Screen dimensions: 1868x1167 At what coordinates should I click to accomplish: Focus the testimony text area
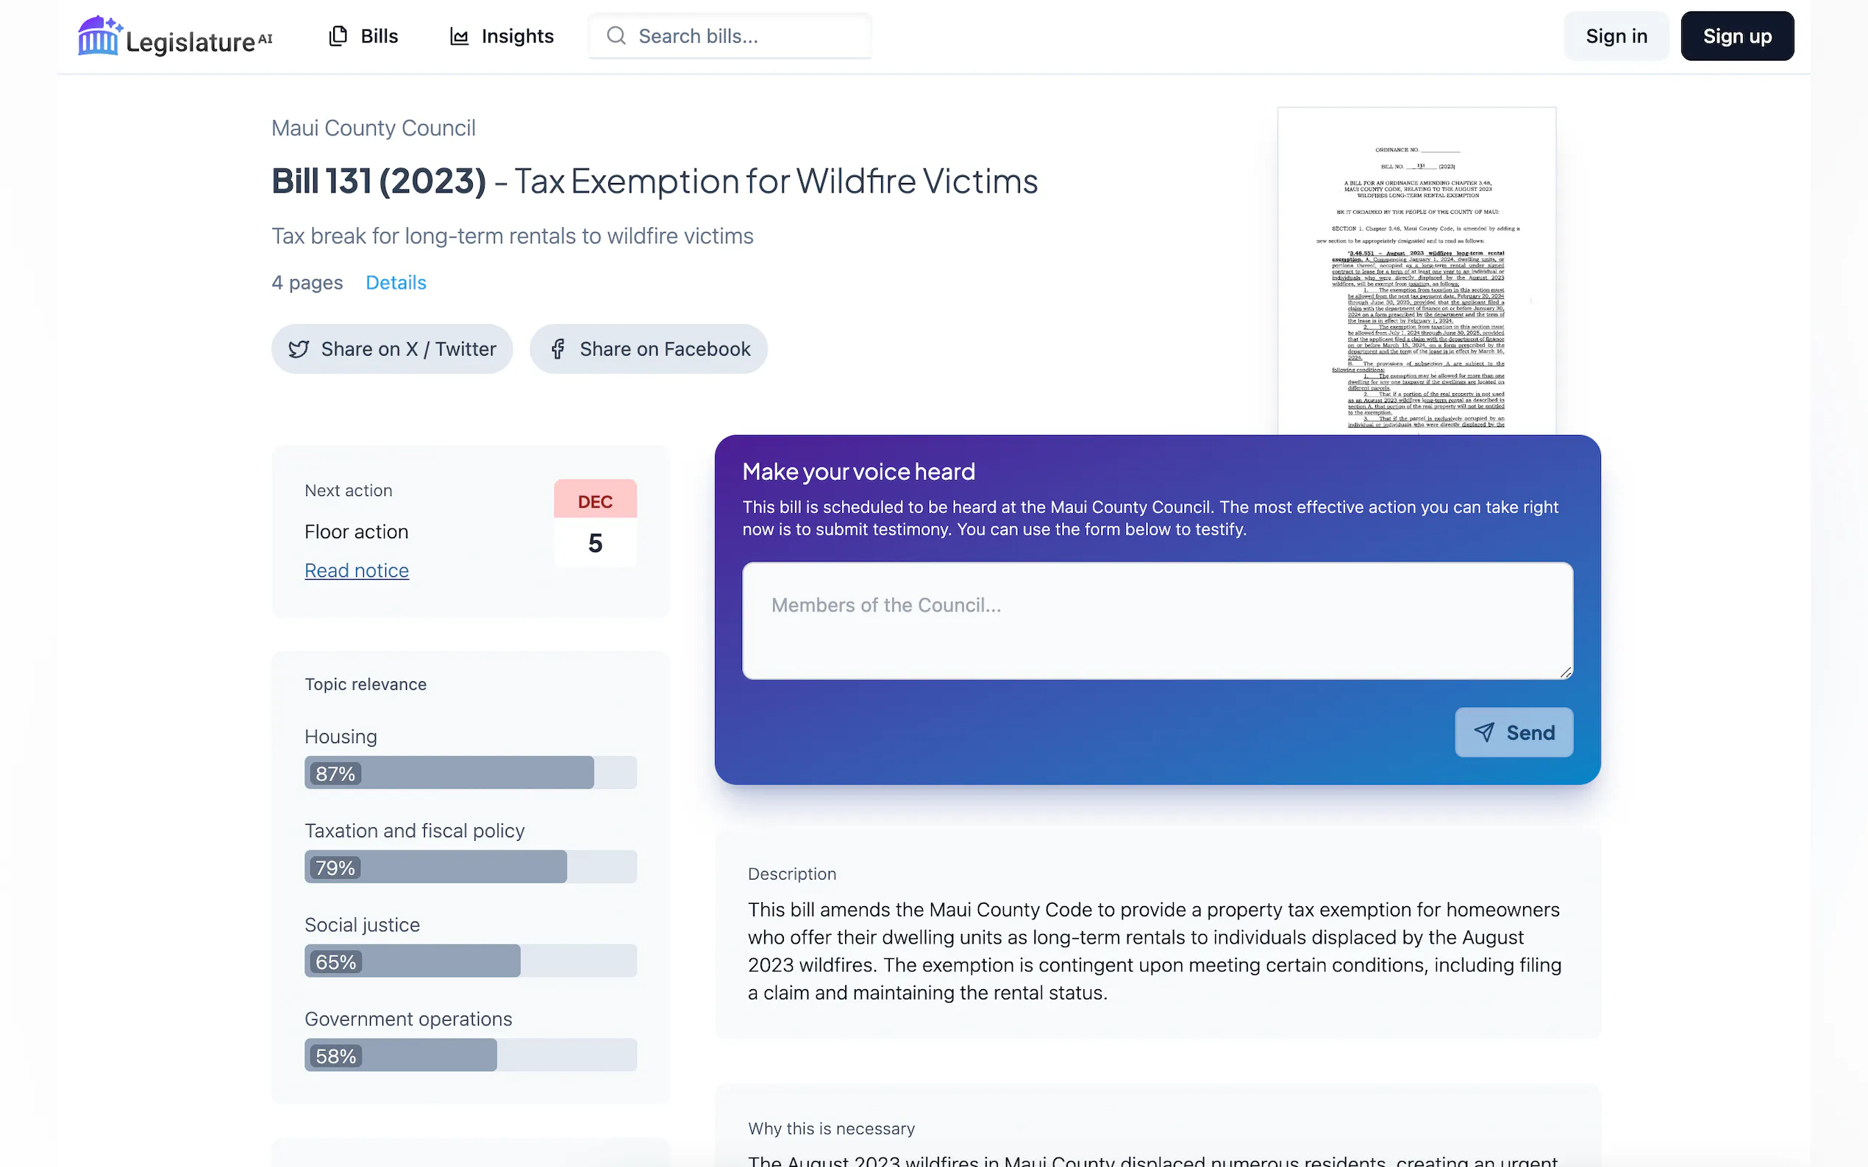click(1156, 620)
